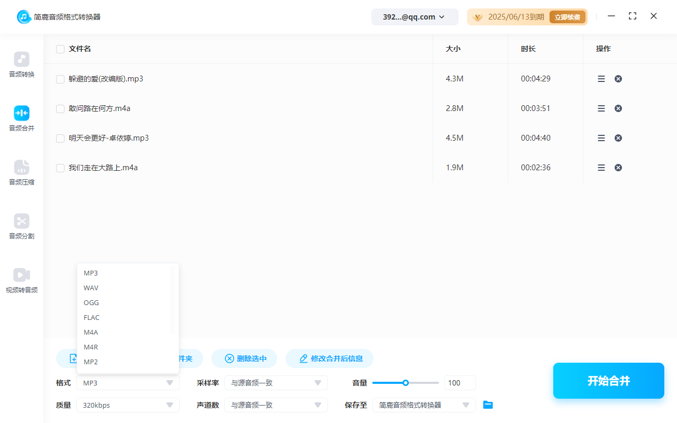Expand the 声道数 dropdown

(276, 404)
